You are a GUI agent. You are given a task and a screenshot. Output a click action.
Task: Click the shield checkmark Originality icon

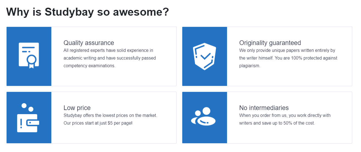(205, 56)
